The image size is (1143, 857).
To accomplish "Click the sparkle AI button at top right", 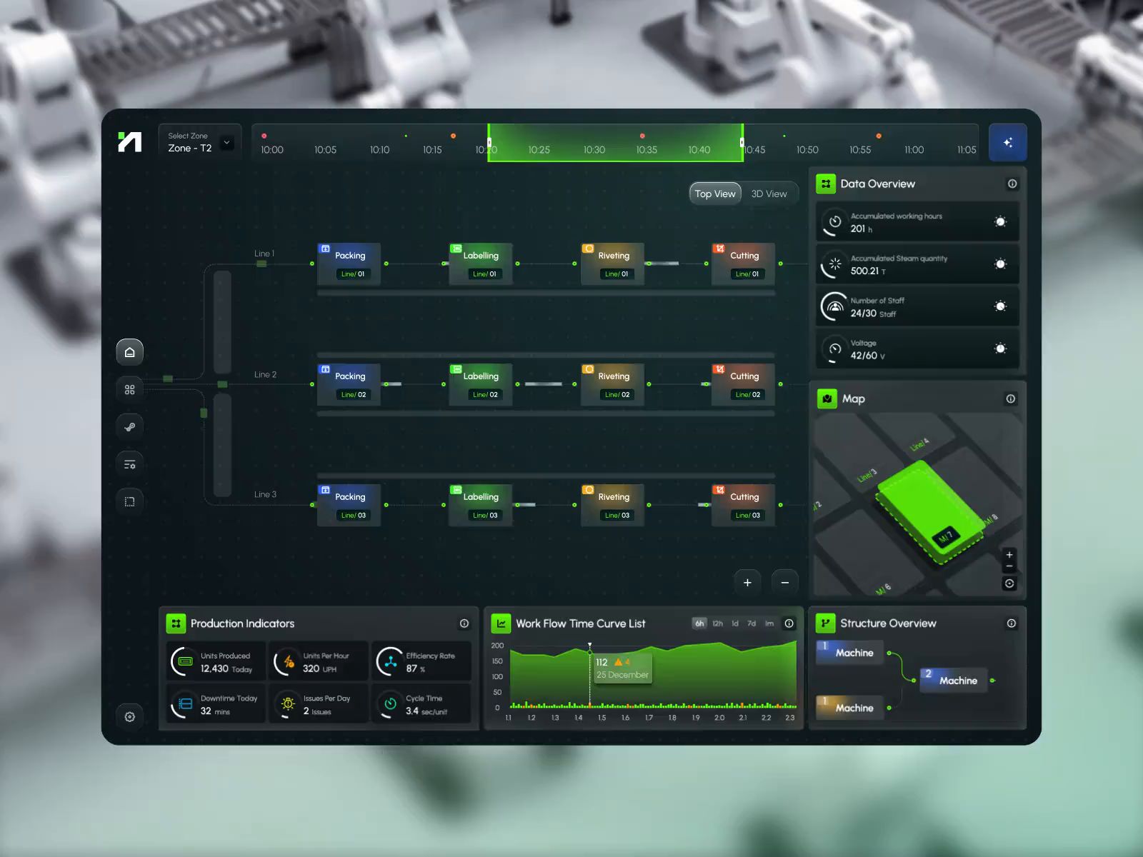I will click(x=1007, y=142).
